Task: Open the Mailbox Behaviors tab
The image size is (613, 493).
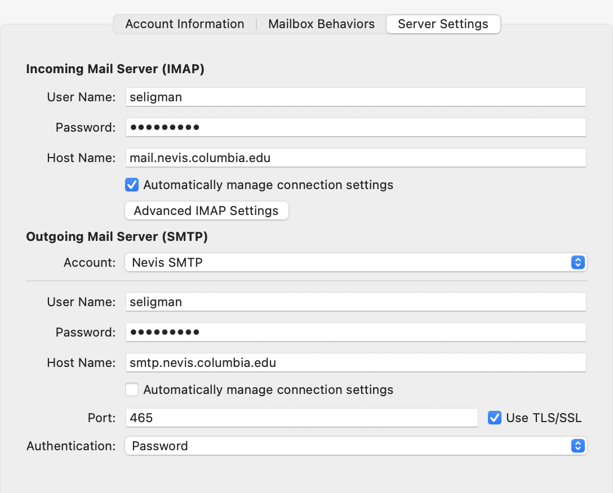Action: 321,24
